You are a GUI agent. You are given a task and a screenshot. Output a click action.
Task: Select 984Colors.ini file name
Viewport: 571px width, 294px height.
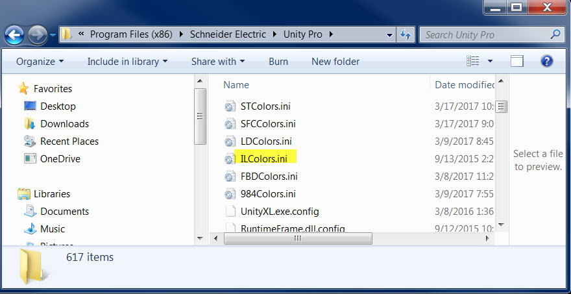click(x=268, y=194)
